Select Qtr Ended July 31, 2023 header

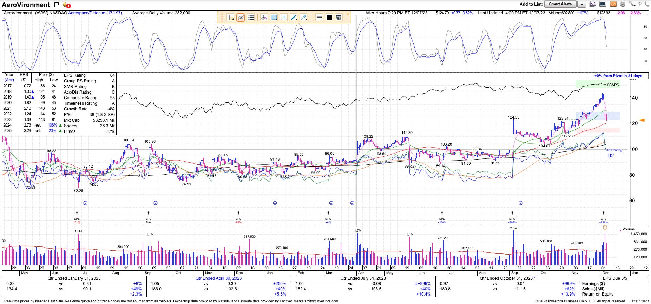363,278
